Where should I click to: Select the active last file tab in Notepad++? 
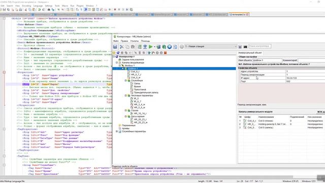[x=239, y=15]
